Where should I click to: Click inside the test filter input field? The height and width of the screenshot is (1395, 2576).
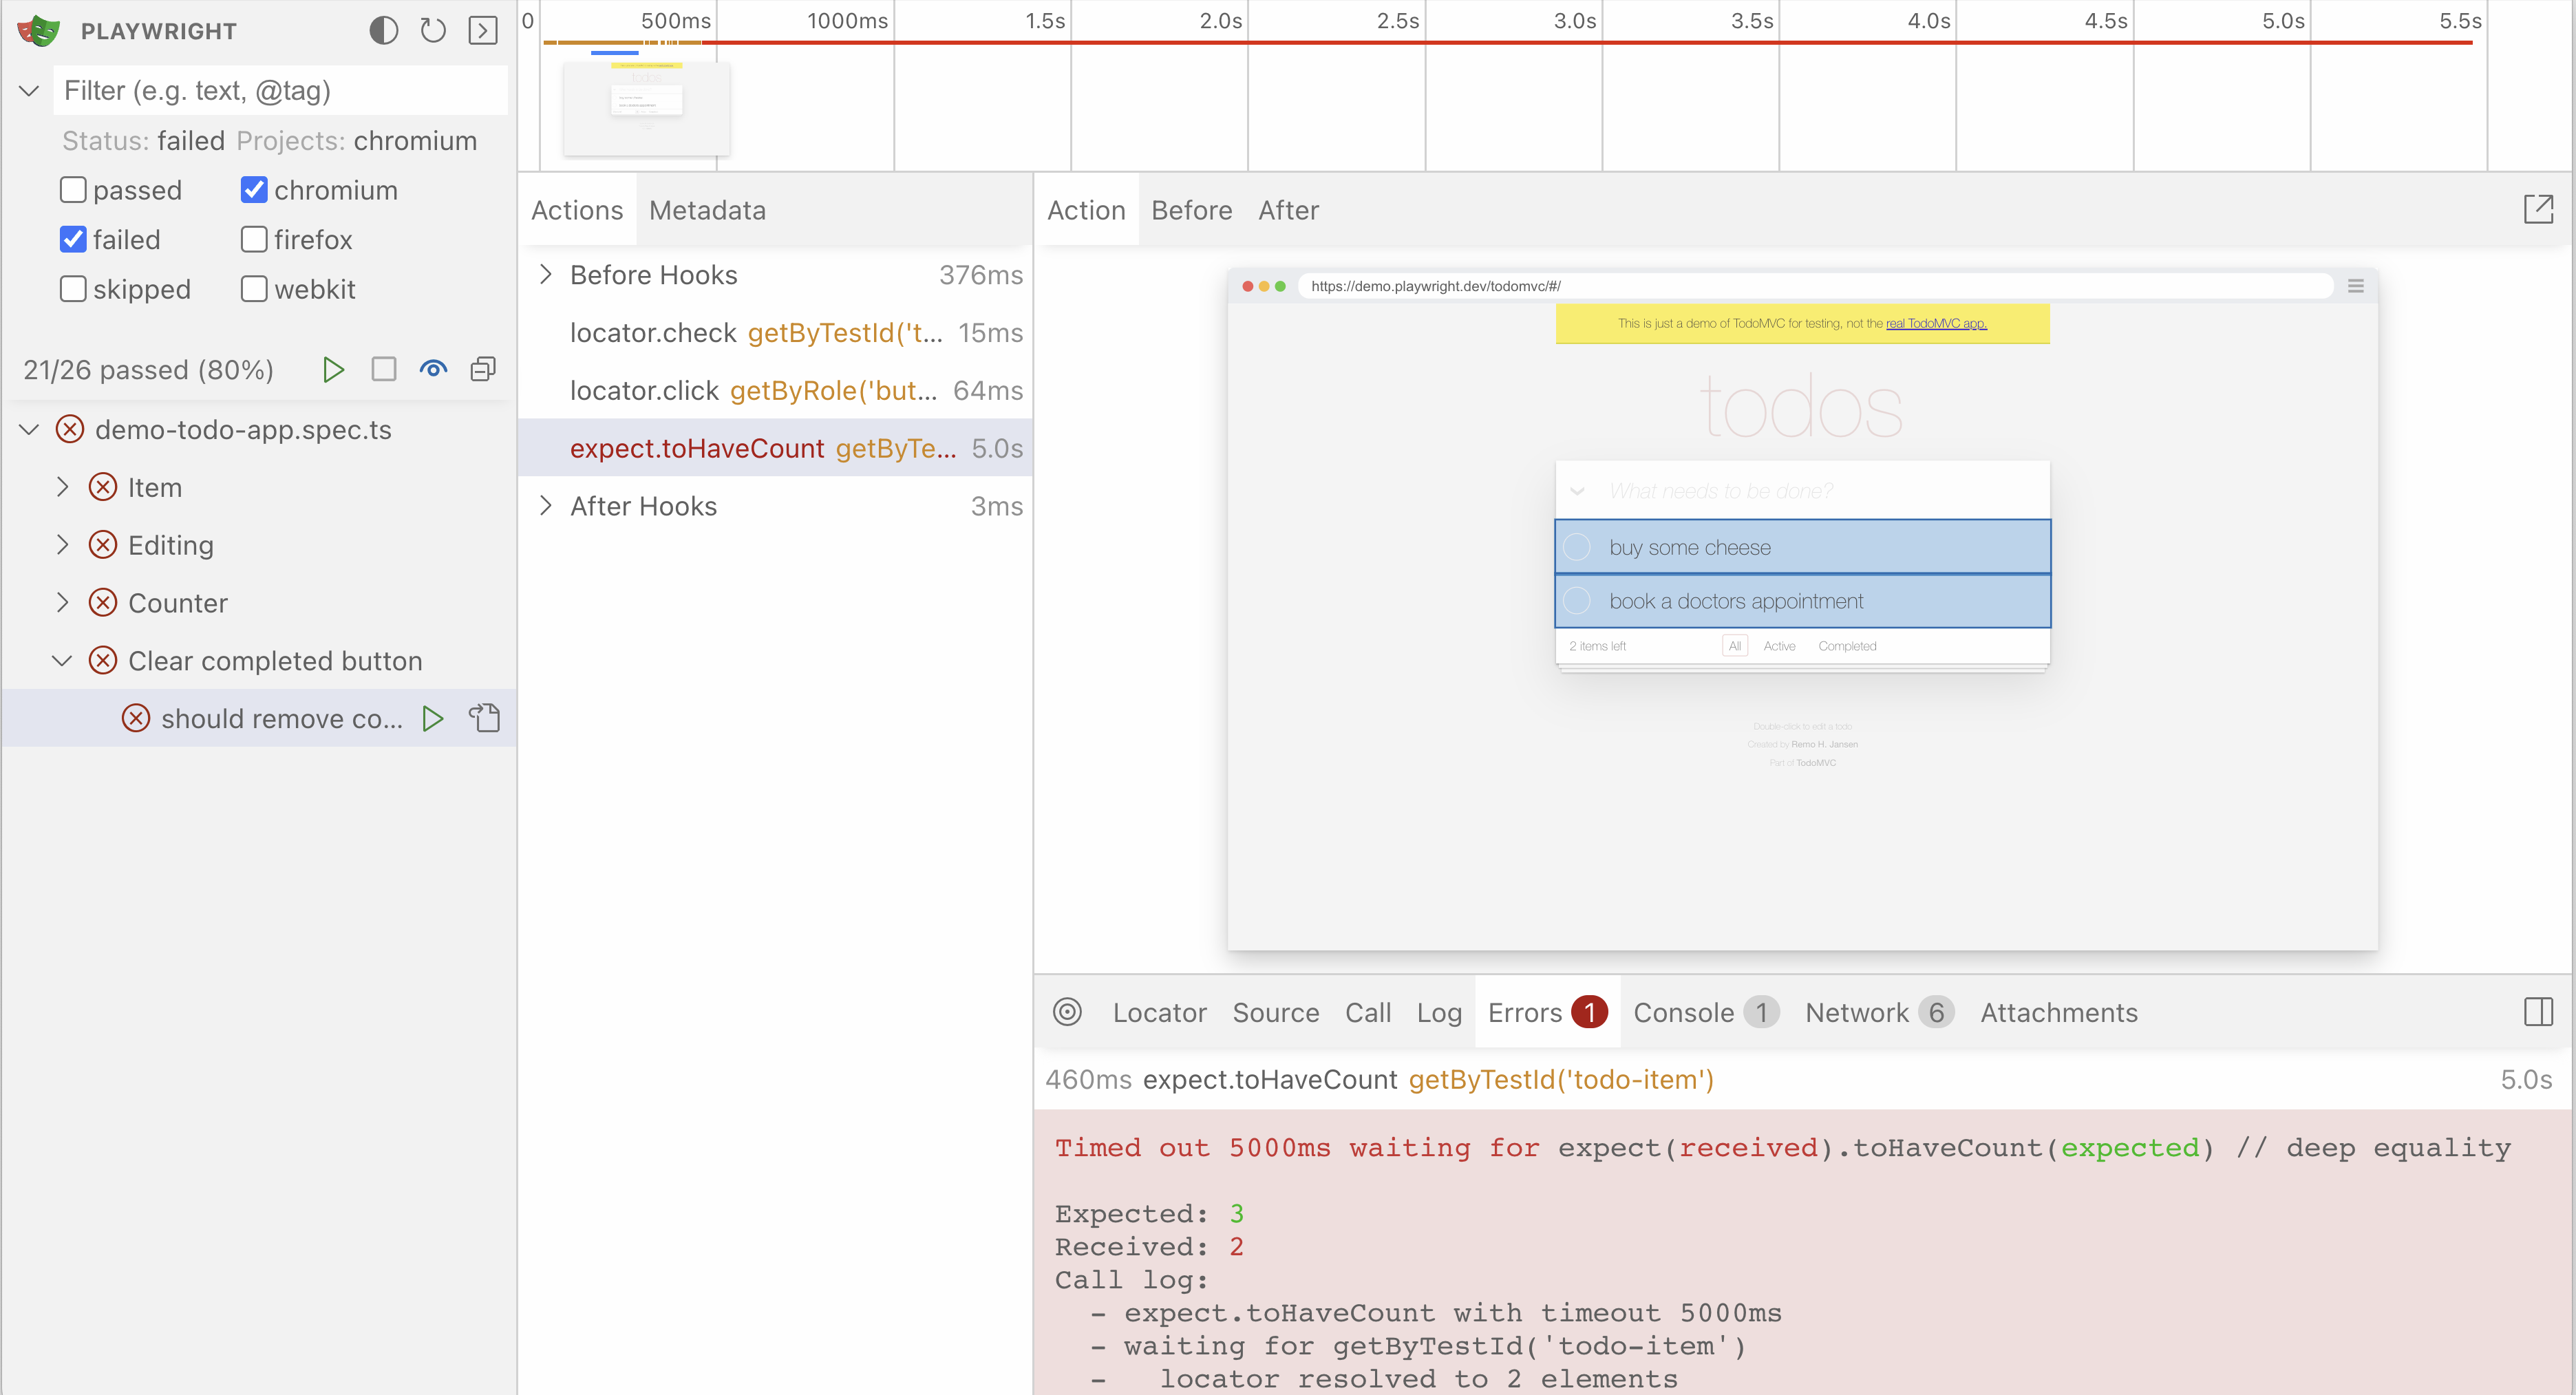(x=280, y=90)
